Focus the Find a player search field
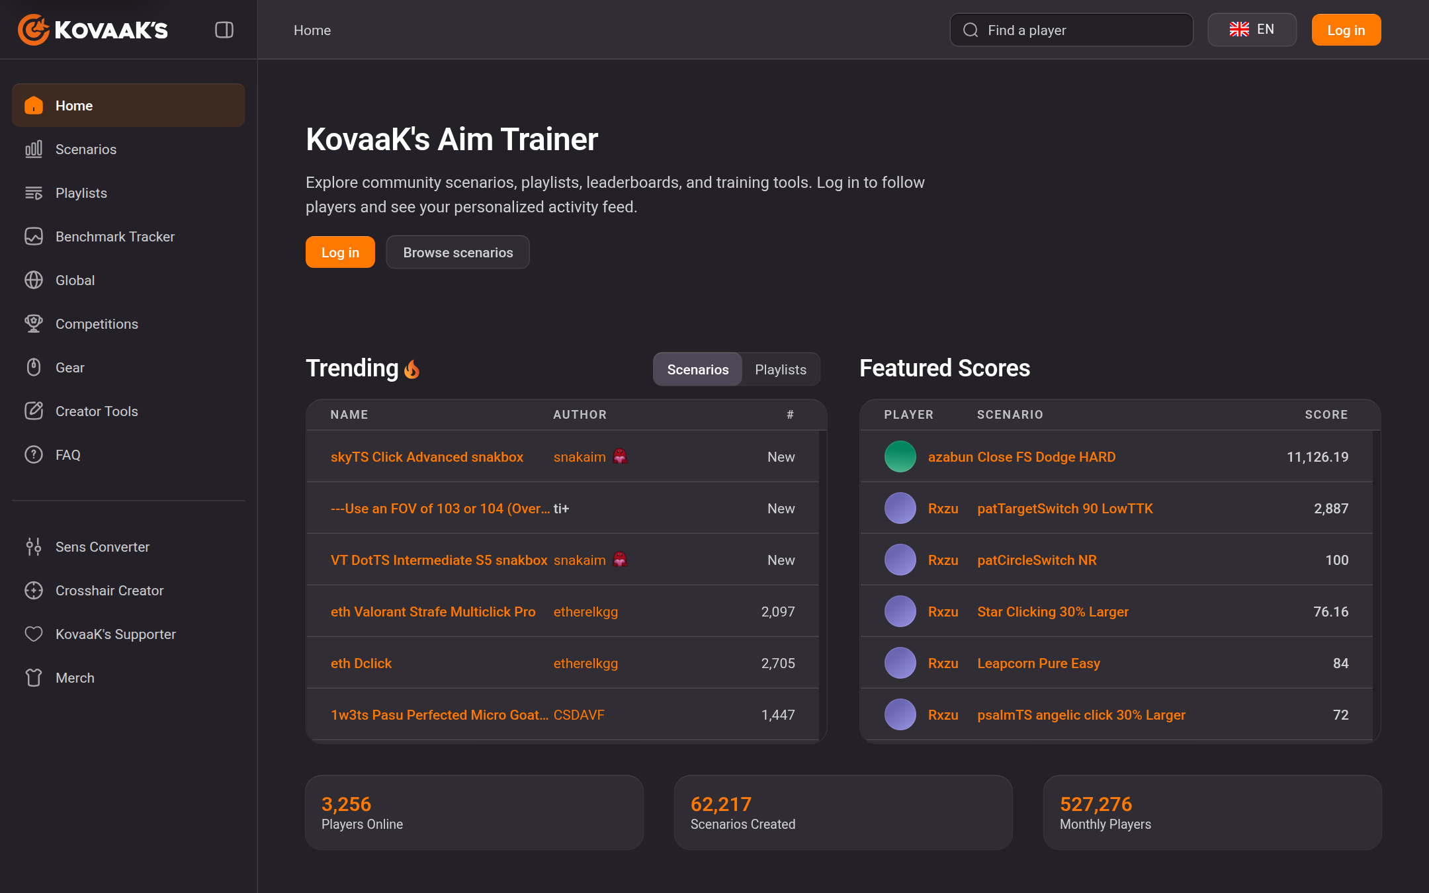Screen dimensions: 1429x893 click(x=1072, y=30)
